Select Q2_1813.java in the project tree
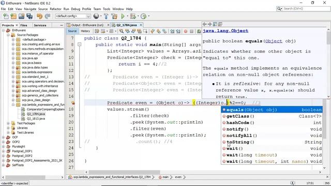This screenshot has width=331, height=186. [36, 118]
